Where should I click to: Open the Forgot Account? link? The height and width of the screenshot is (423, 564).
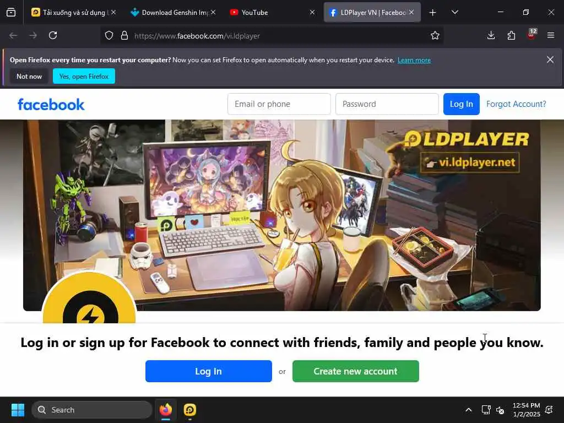[516, 104]
